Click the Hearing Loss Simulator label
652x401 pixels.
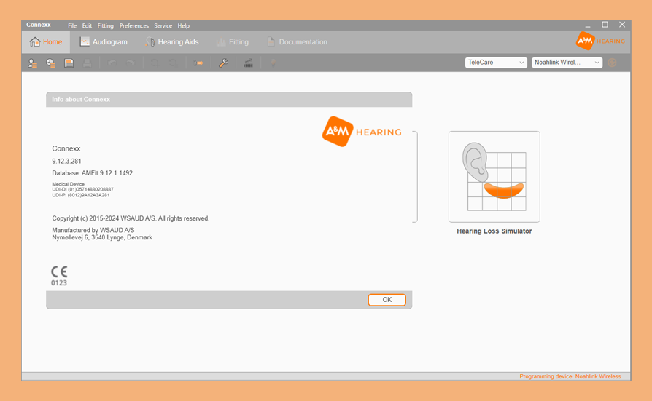[494, 231]
